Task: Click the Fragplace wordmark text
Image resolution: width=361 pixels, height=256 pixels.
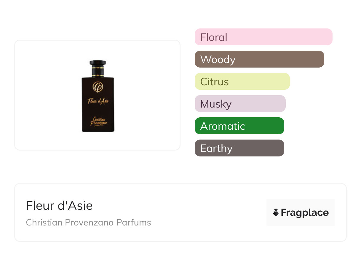Action: pos(305,212)
